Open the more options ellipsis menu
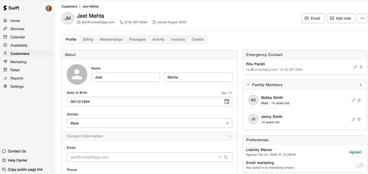 point(362,18)
